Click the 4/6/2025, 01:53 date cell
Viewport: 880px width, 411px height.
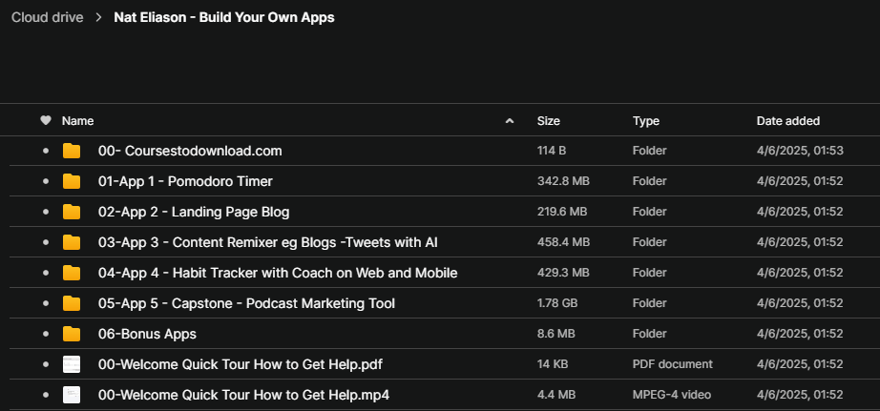800,151
